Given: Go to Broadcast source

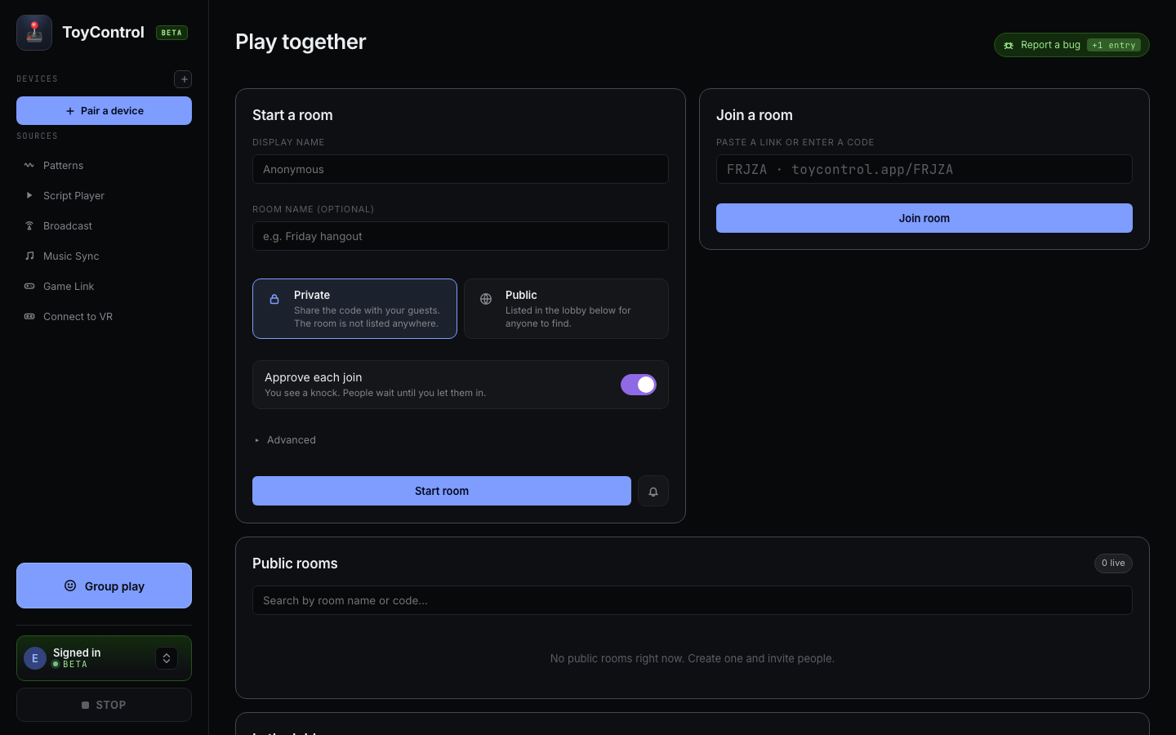Looking at the screenshot, I should (x=104, y=226).
